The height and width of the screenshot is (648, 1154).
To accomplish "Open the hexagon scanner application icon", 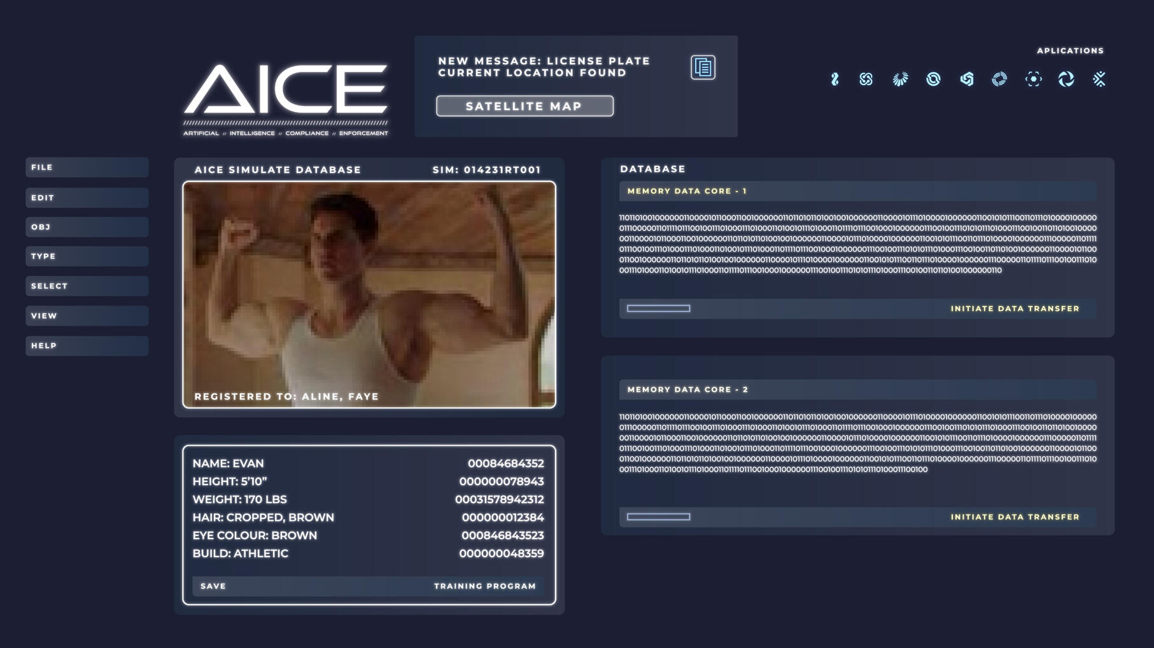I will (x=1034, y=79).
